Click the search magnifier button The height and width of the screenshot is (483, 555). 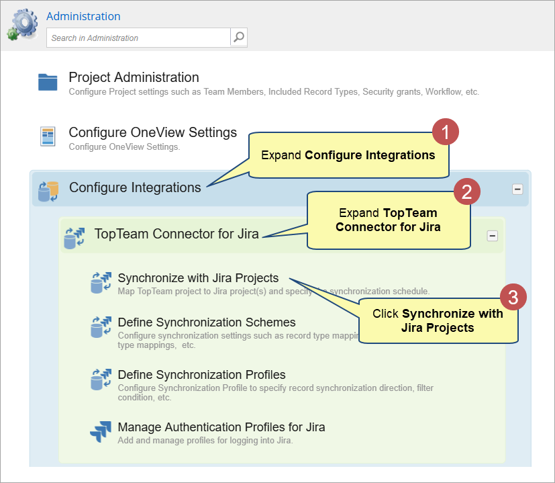239,38
